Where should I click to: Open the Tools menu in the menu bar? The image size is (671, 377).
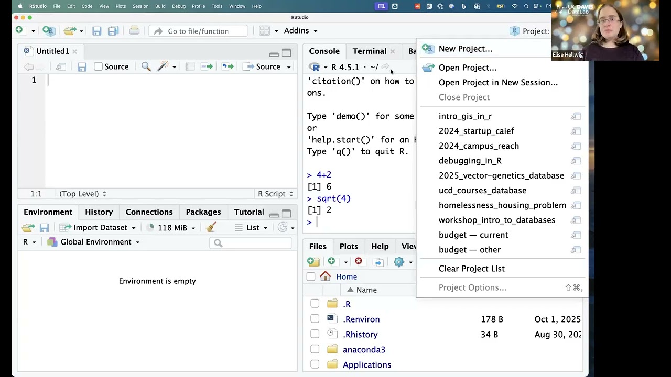(x=217, y=6)
